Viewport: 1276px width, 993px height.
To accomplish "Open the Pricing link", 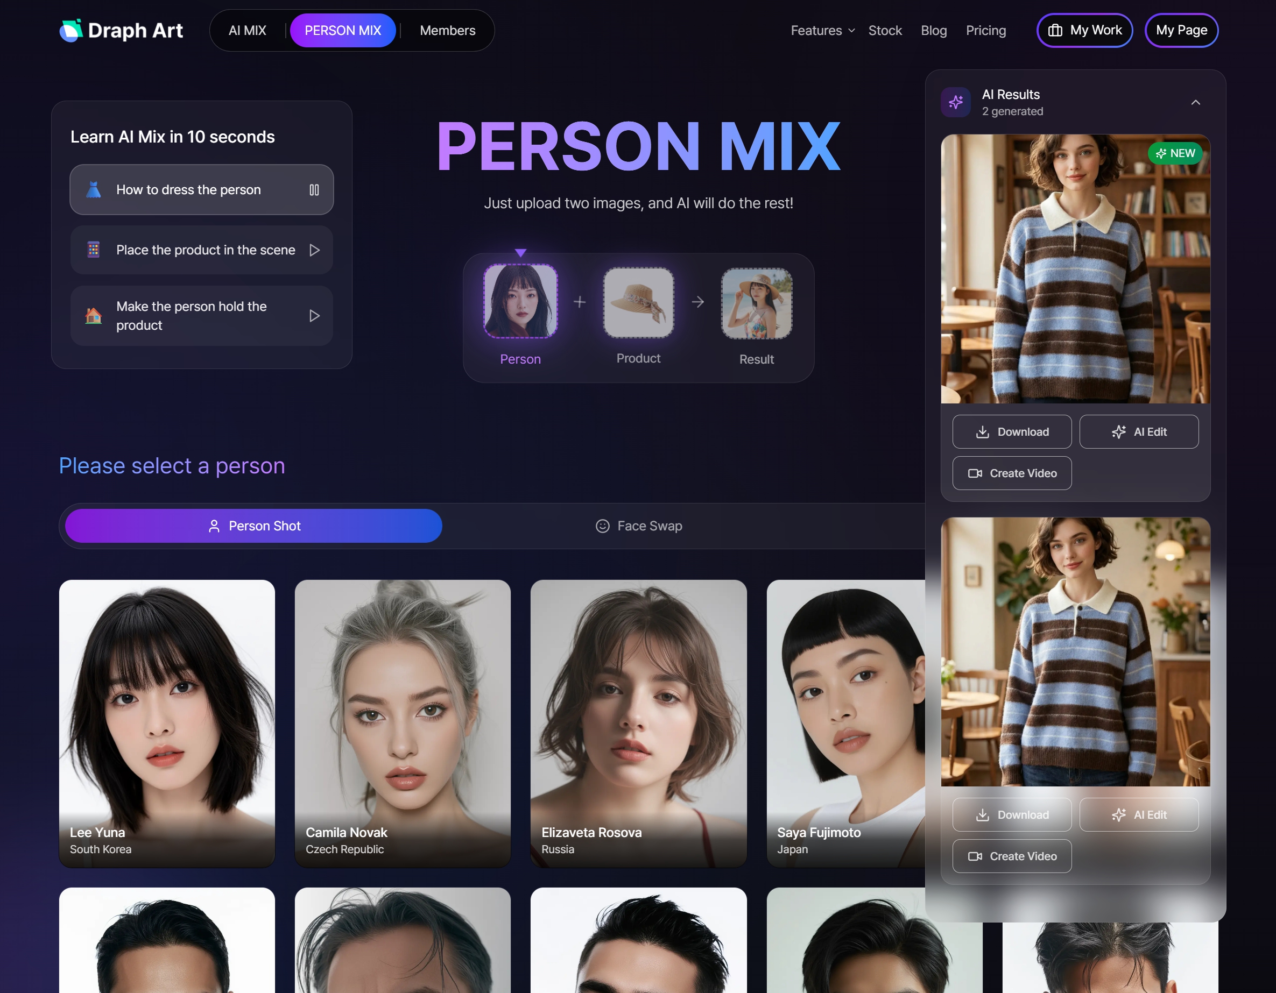I will click(x=985, y=30).
